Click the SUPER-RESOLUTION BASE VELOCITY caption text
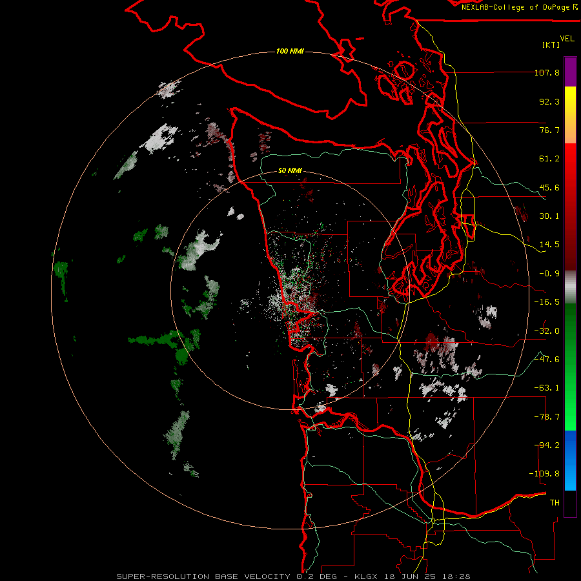The height and width of the screenshot is (581, 581). pyautogui.click(x=203, y=576)
